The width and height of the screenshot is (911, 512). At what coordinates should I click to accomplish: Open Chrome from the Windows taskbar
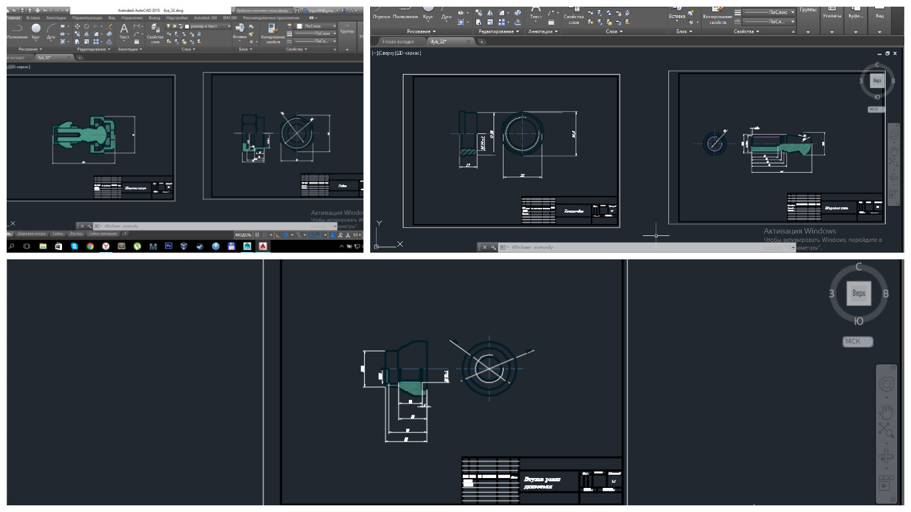[90, 246]
